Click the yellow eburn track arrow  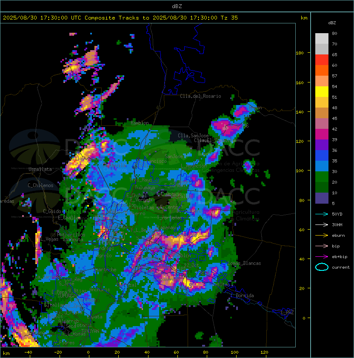coord(322,236)
